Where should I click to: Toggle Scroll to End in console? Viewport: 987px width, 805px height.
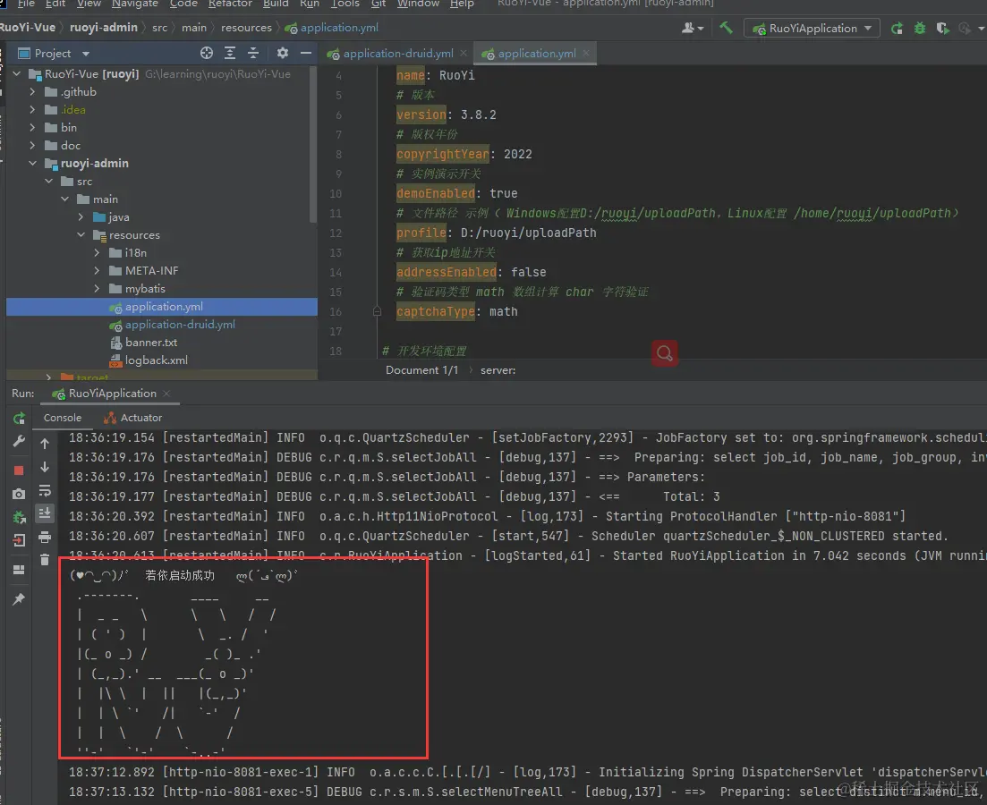point(45,513)
